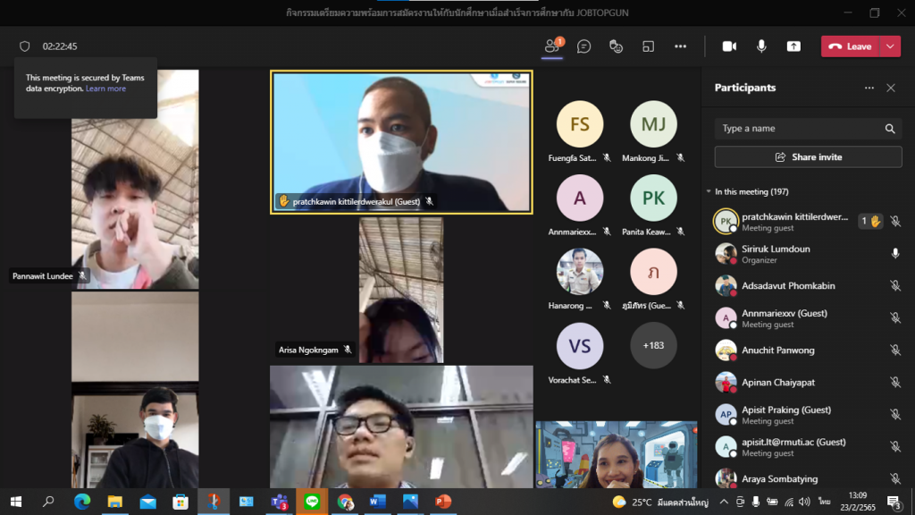Expand the Leave button dropdown arrow
The width and height of the screenshot is (915, 515).
pos(890,46)
